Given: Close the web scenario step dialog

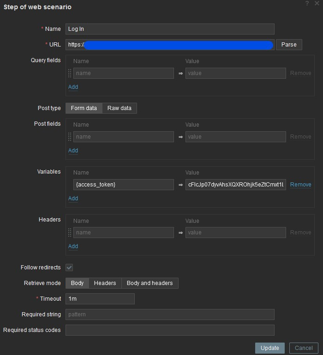Looking at the screenshot, I should 317,4.
